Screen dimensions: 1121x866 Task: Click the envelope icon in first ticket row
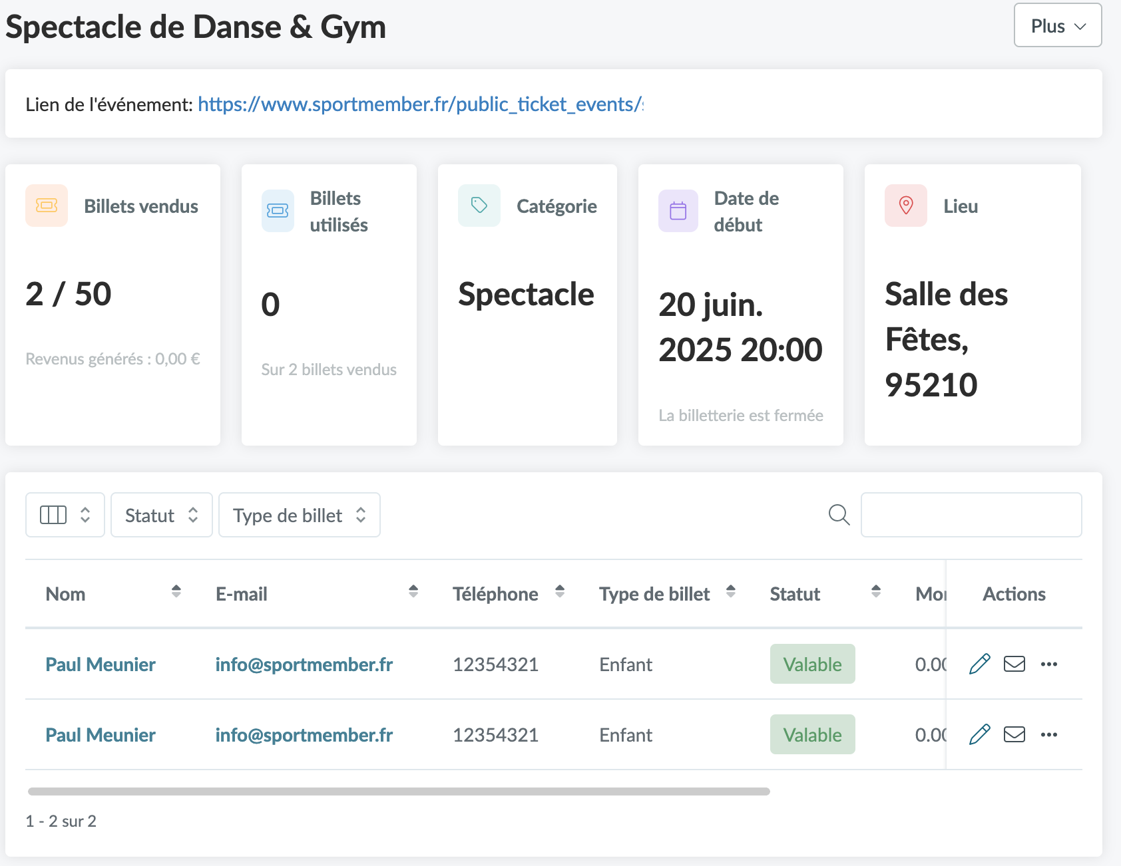1014,664
